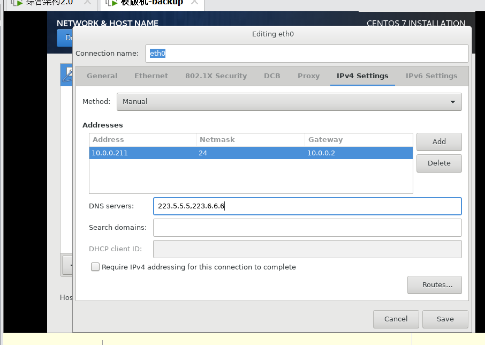The image size is (485, 345).
Task: Switch to the Proxy tab
Action: pyautogui.click(x=308, y=76)
